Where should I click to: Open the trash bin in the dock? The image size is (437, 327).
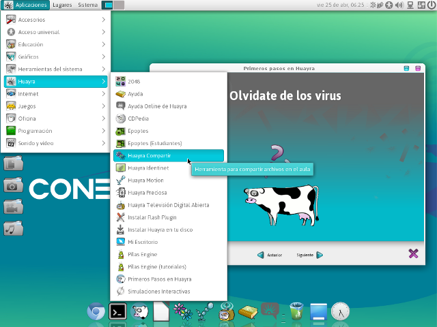click(296, 311)
